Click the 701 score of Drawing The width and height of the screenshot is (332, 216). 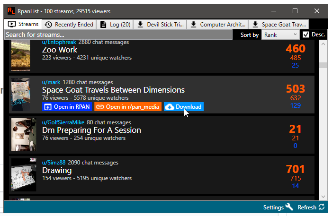pos(295,169)
